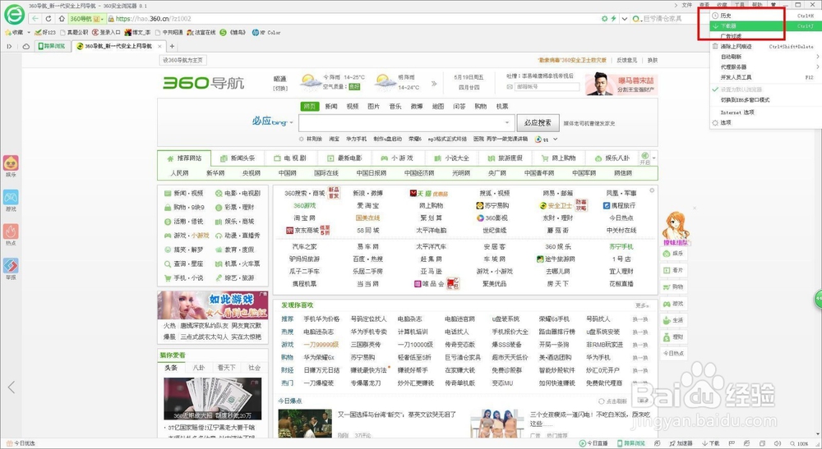Screen dimensions: 822x449
Task: Expand the 自动刷新 submenu
Action: click(x=764, y=57)
